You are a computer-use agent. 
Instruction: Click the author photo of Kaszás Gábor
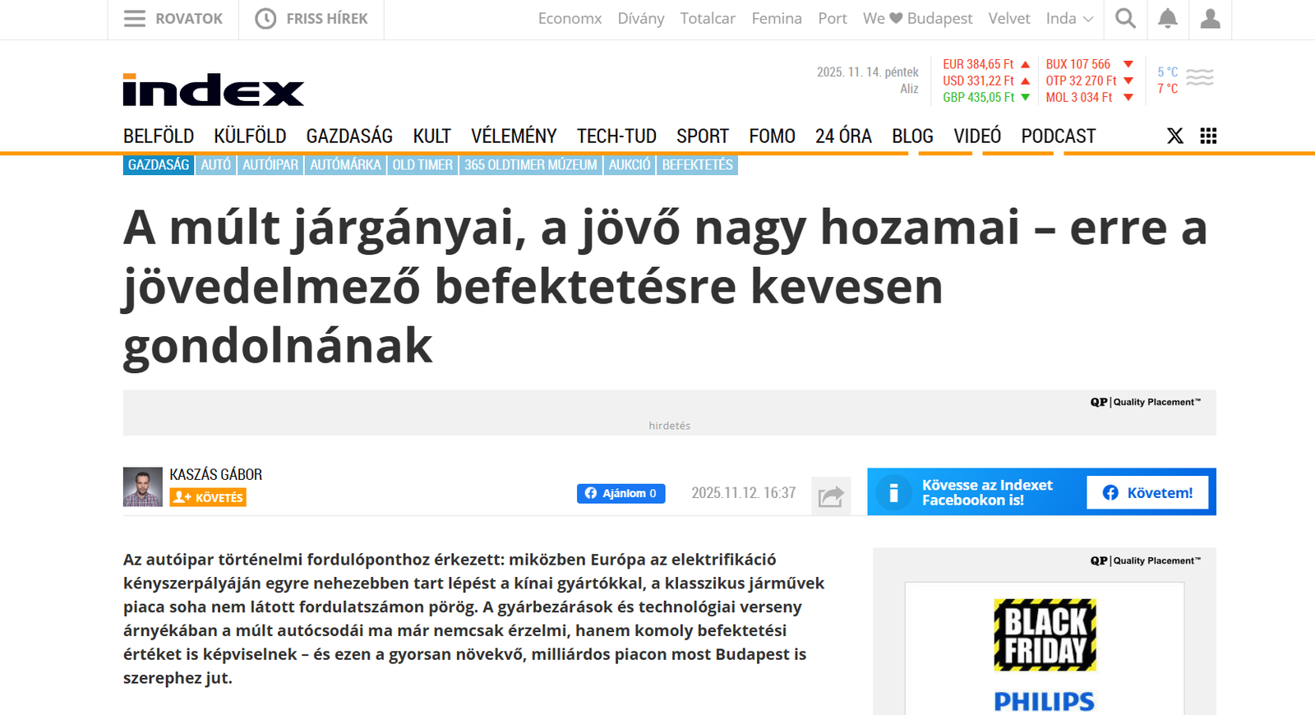point(143,487)
